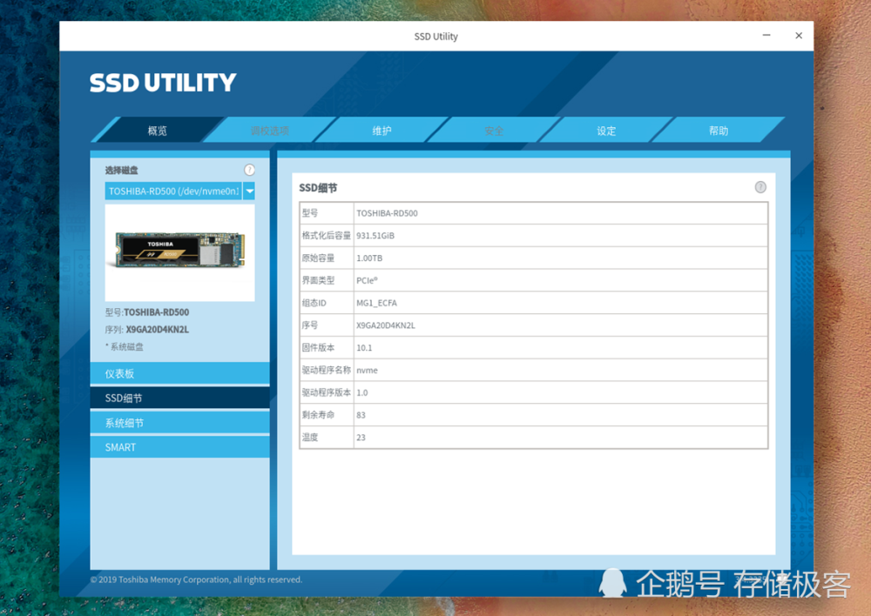The width and height of the screenshot is (871, 616).
Task: Click the 剩余寿命 row label
Action: click(x=318, y=415)
